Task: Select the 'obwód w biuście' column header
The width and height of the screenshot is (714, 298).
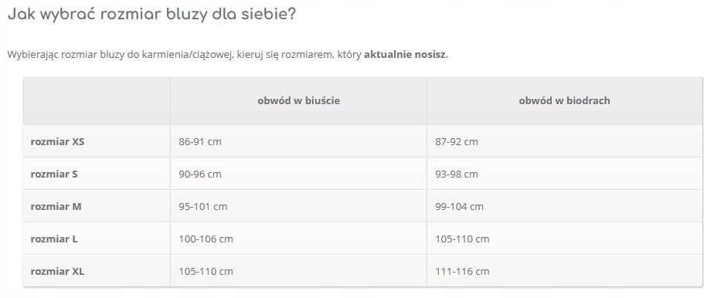Action: click(299, 100)
